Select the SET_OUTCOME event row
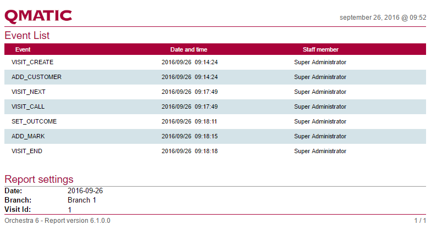This screenshot has height=230, width=431. 34,121
